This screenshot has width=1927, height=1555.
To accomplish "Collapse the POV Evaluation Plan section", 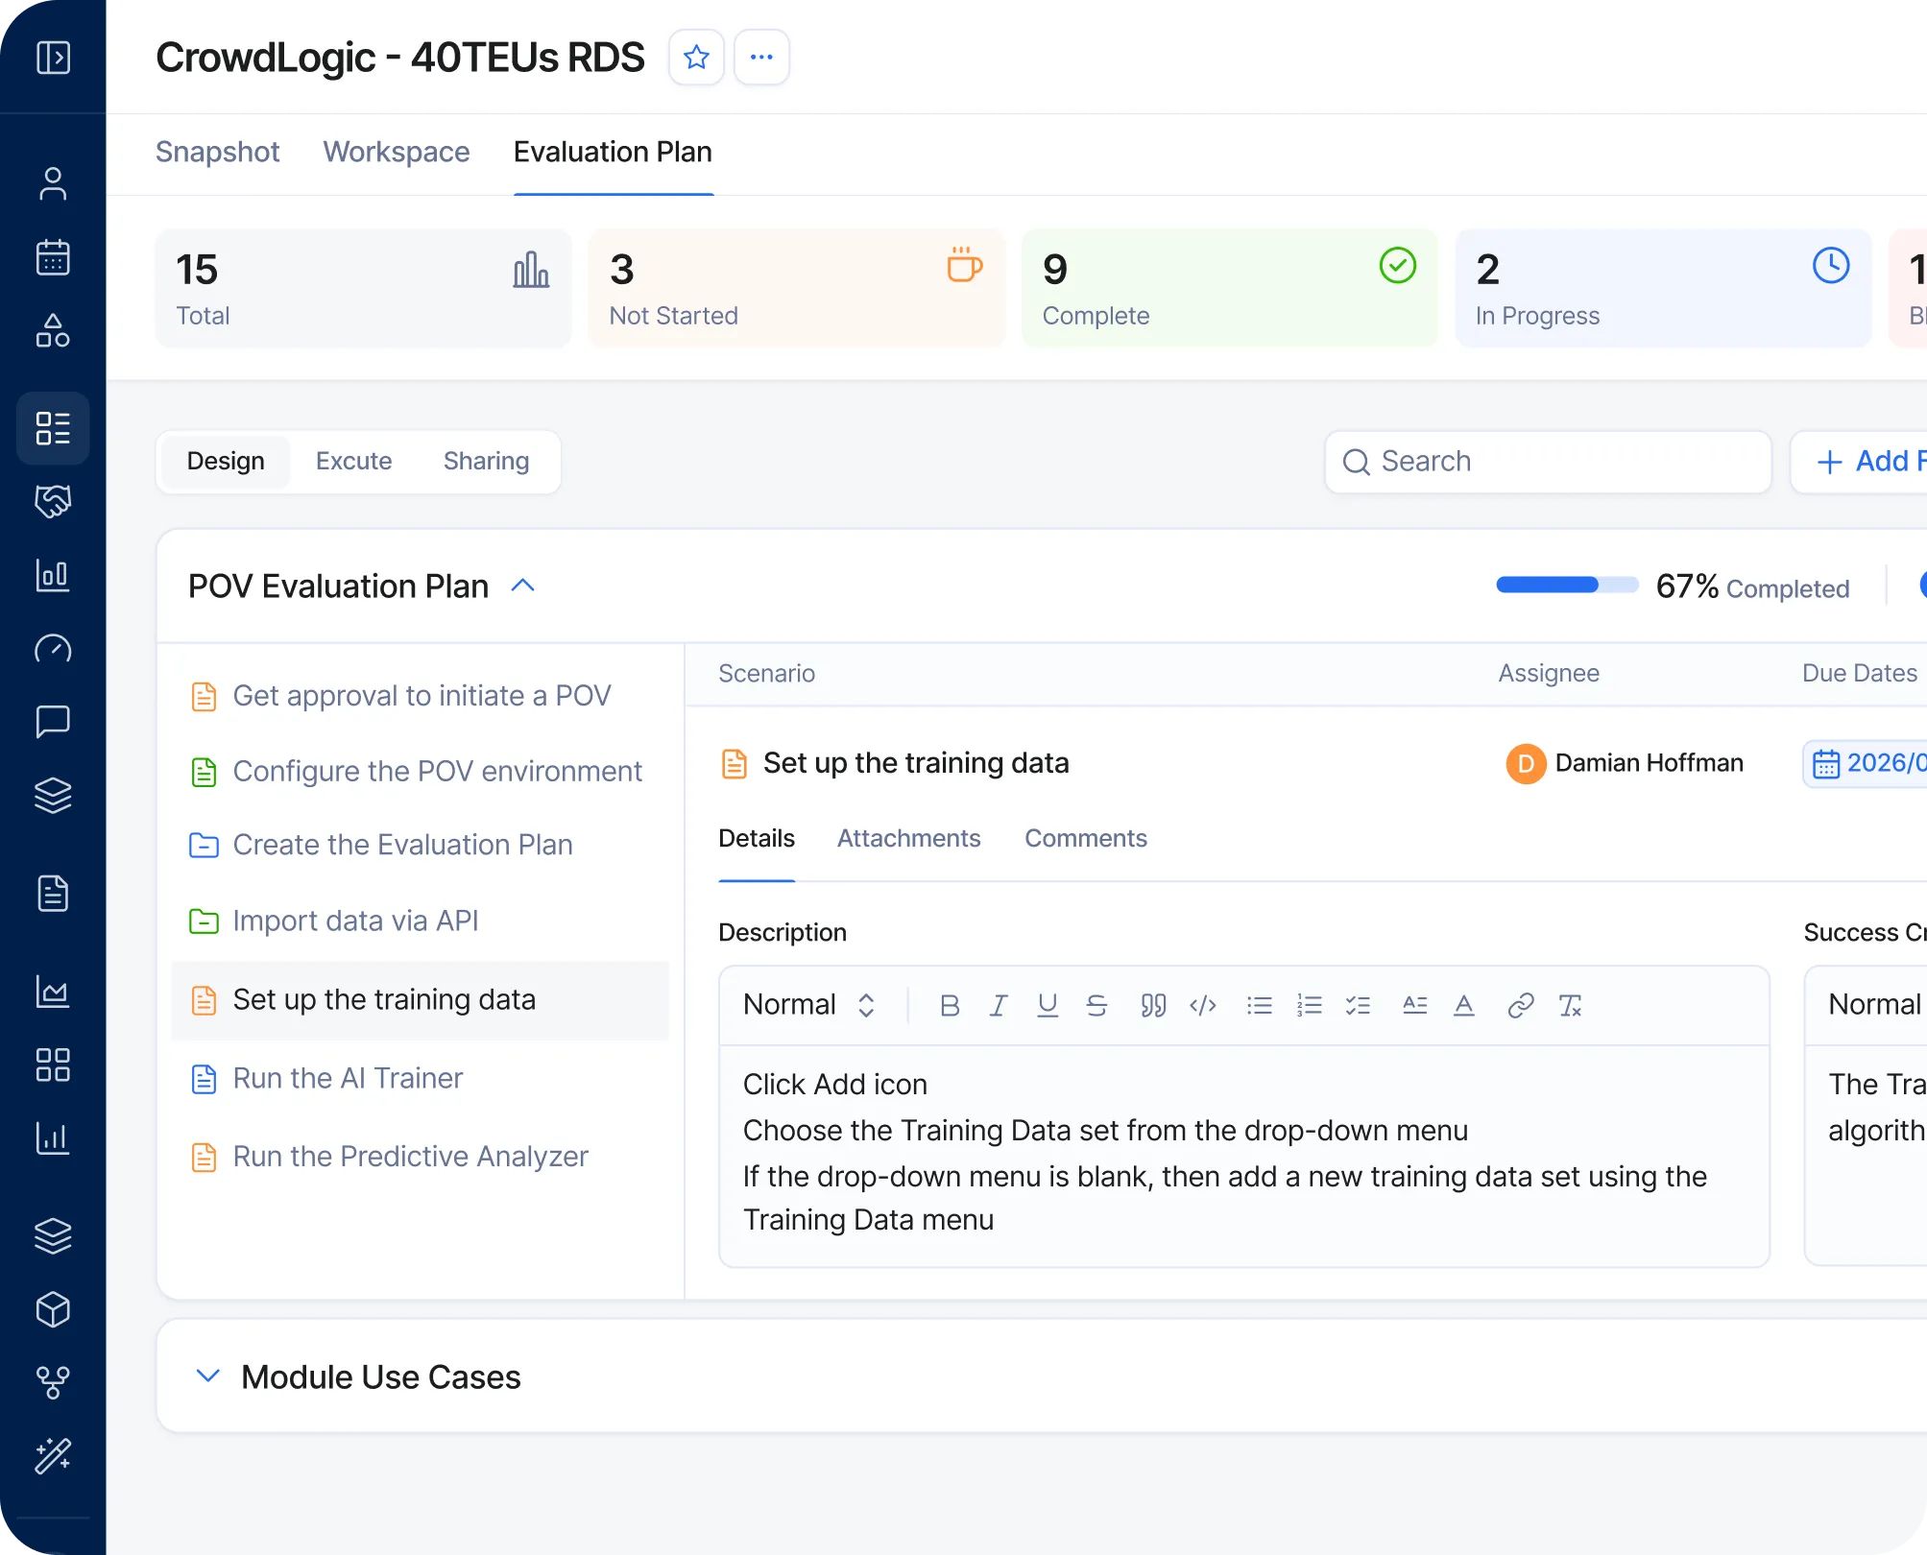I will tap(523, 586).
